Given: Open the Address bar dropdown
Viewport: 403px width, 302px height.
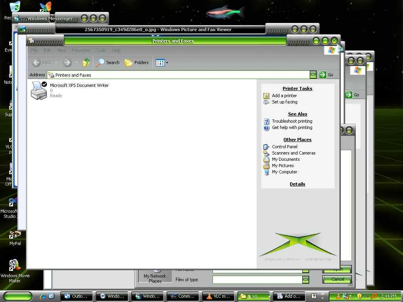Looking at the screenshot, I should tap(313, 75).
